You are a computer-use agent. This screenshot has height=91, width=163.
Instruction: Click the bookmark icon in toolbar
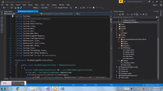pos(93,8)
